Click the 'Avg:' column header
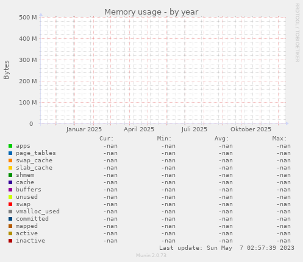 point(222,139)
